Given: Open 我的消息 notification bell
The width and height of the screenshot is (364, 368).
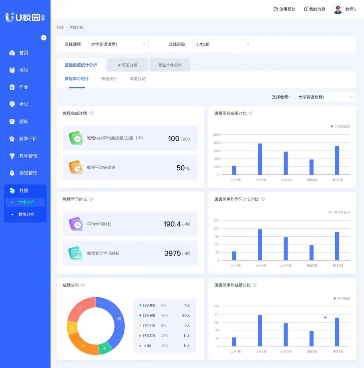Looking at the screenshot, I should 306,9.
